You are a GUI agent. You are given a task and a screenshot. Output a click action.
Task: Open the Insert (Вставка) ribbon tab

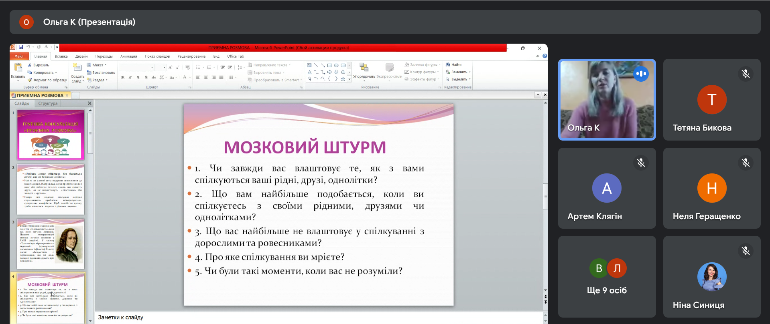pos(61,56)
